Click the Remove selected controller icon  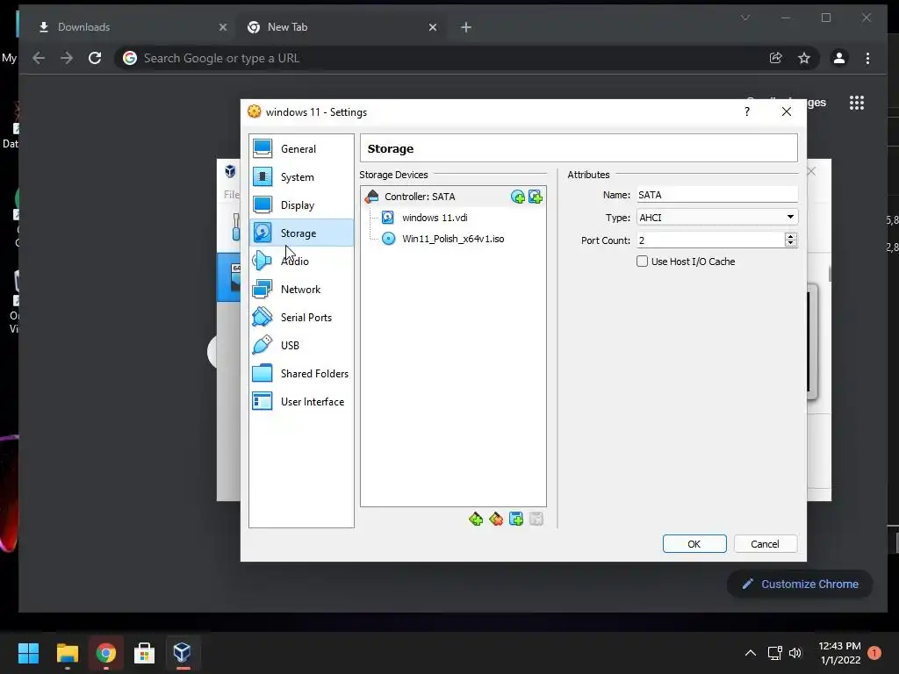[496, 520]
